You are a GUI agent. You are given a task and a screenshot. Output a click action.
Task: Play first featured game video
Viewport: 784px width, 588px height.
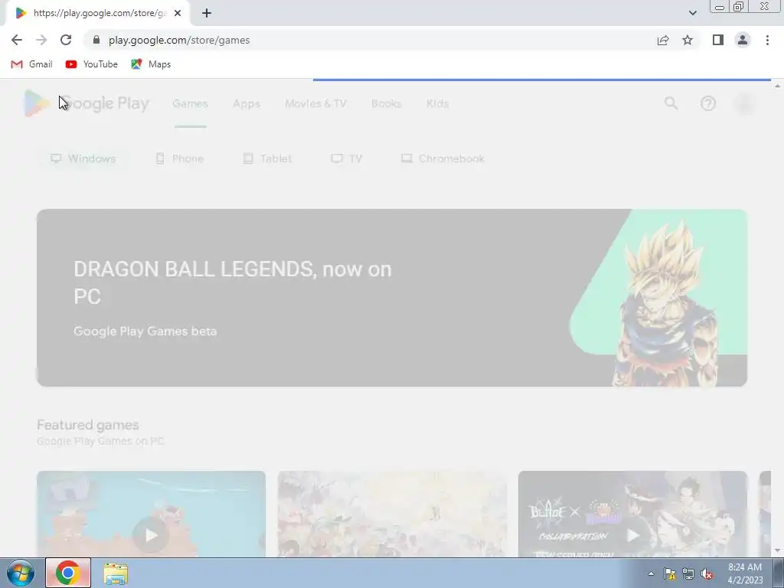tap(151, 535)
